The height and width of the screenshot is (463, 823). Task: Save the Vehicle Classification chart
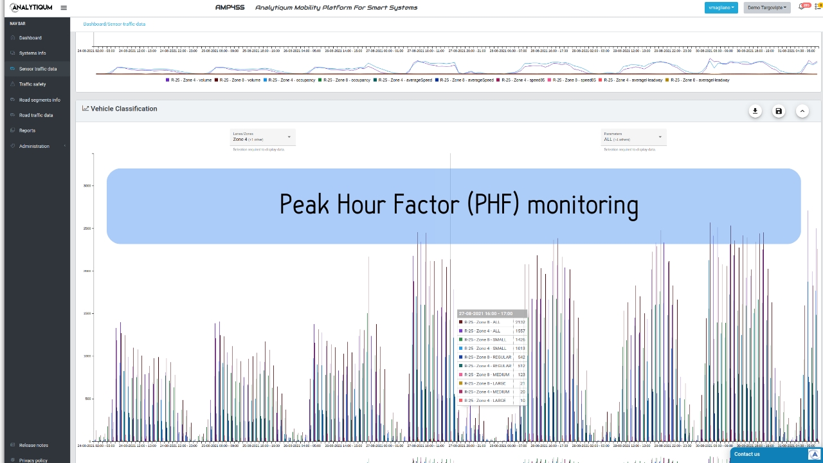pyautogui.click(x=779, y=111)
